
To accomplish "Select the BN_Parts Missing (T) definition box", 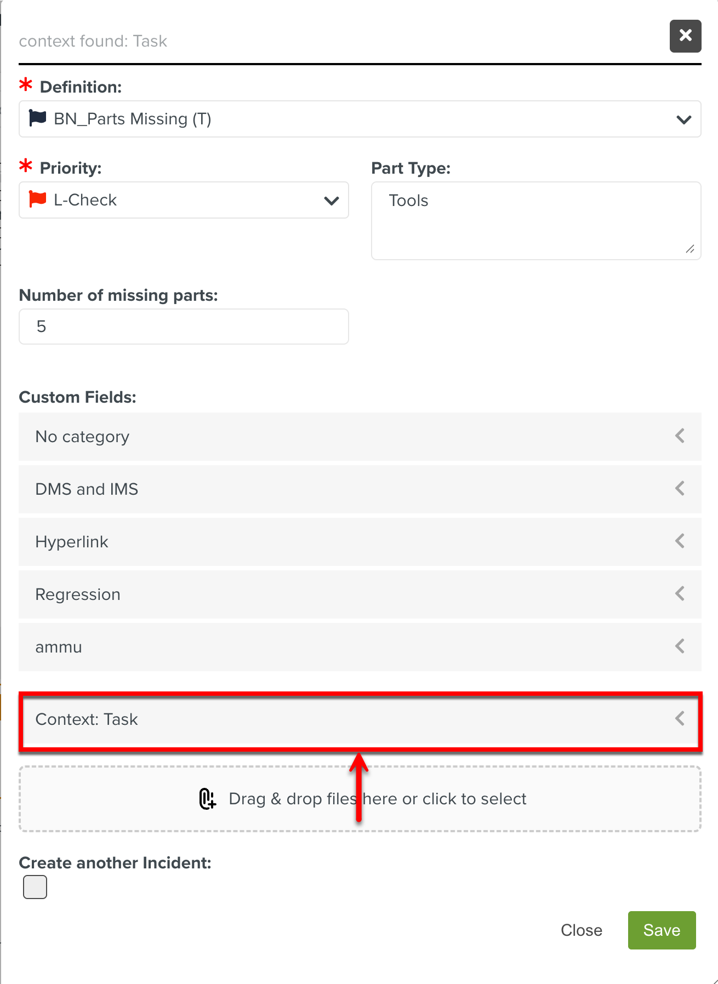I will click(x=351, y=119).
